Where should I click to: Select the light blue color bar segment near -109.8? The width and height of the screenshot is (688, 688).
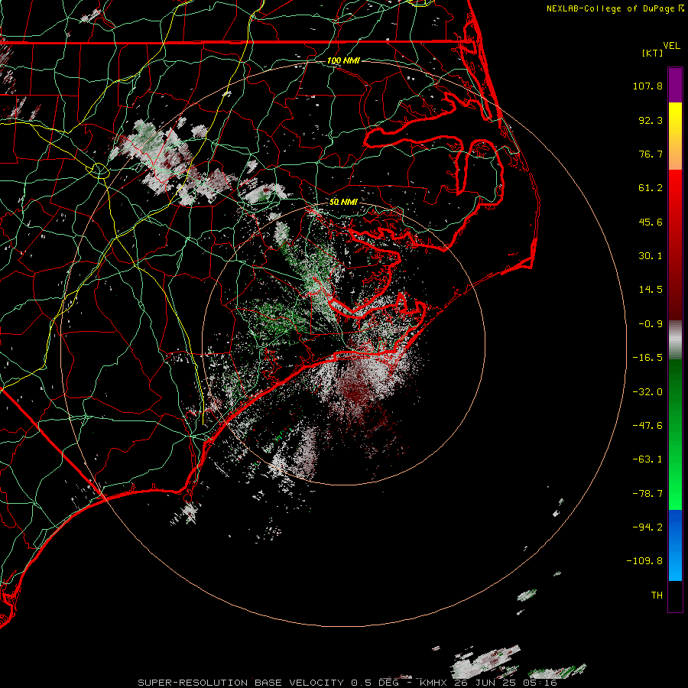click(675, 564)
